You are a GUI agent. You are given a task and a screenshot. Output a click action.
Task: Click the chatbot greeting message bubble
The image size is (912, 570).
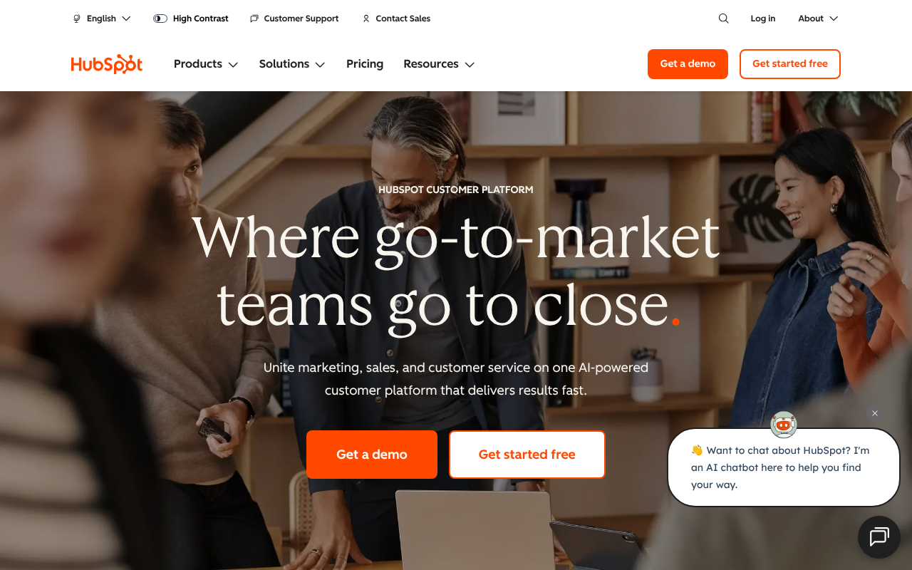coord(784,467)
